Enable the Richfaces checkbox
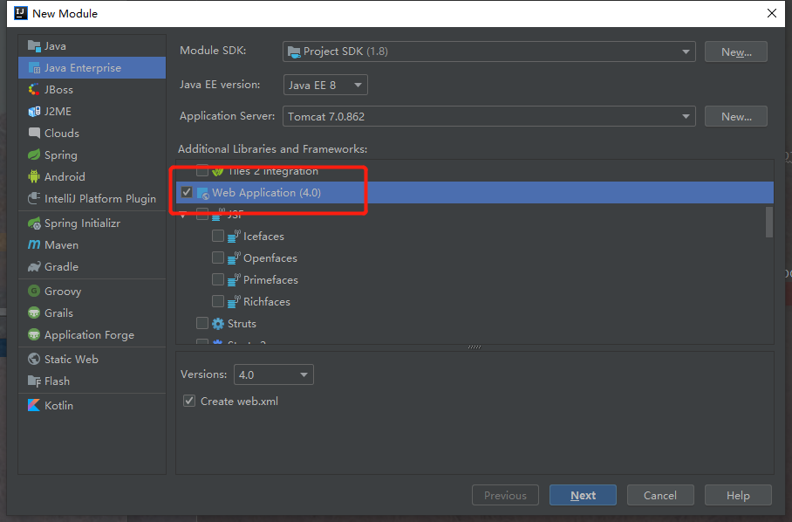The image size is (792, 522). [x=218, y=301]
